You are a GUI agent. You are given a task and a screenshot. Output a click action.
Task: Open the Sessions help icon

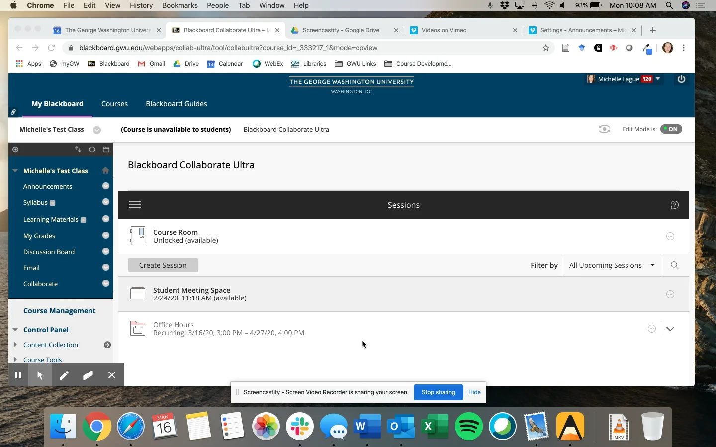click(675, 205)
